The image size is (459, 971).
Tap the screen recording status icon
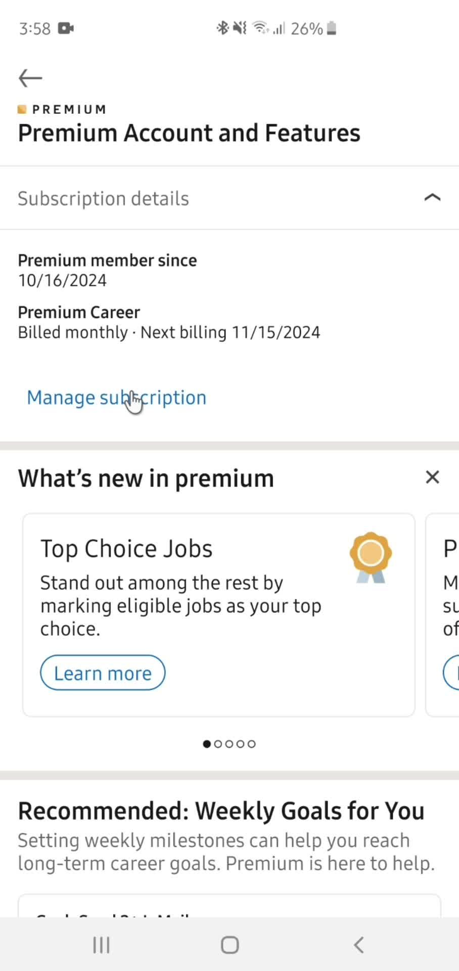pyautogui.click(x=66, y=28)
